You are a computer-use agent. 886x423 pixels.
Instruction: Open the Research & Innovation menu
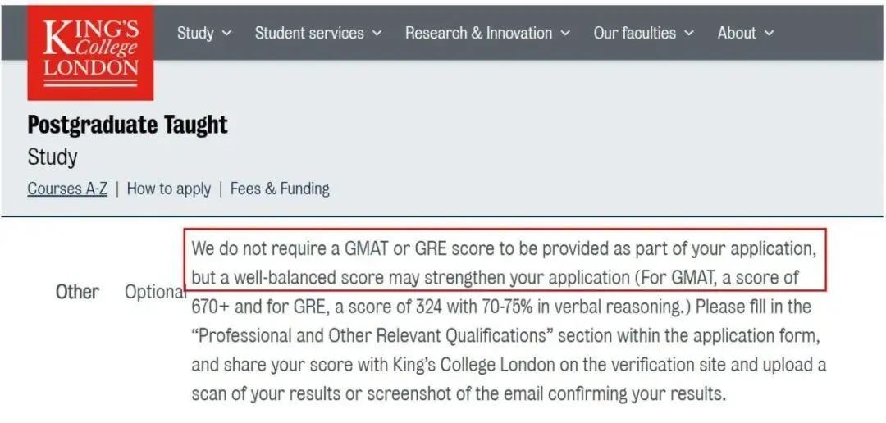(x=478, y=33)
